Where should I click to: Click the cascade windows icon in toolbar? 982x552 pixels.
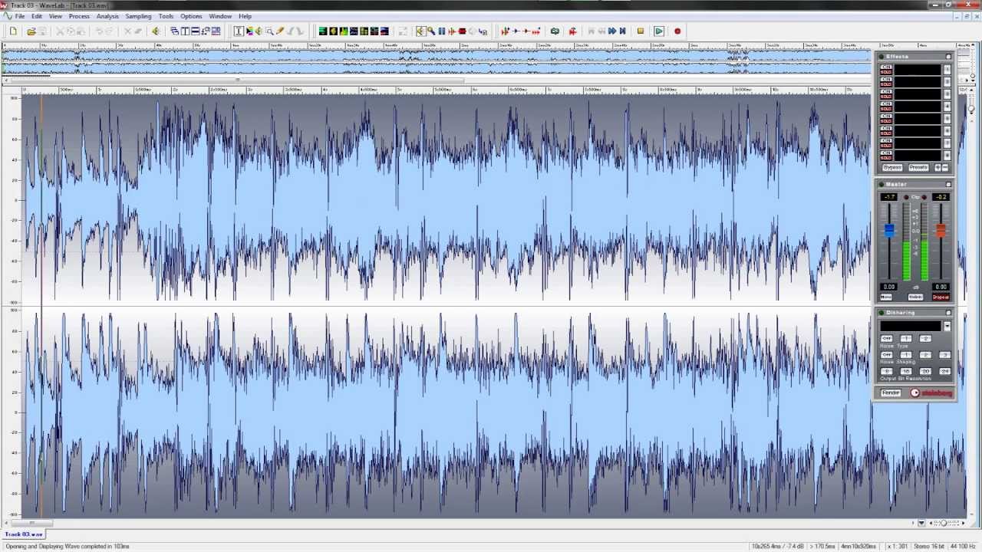175,31
